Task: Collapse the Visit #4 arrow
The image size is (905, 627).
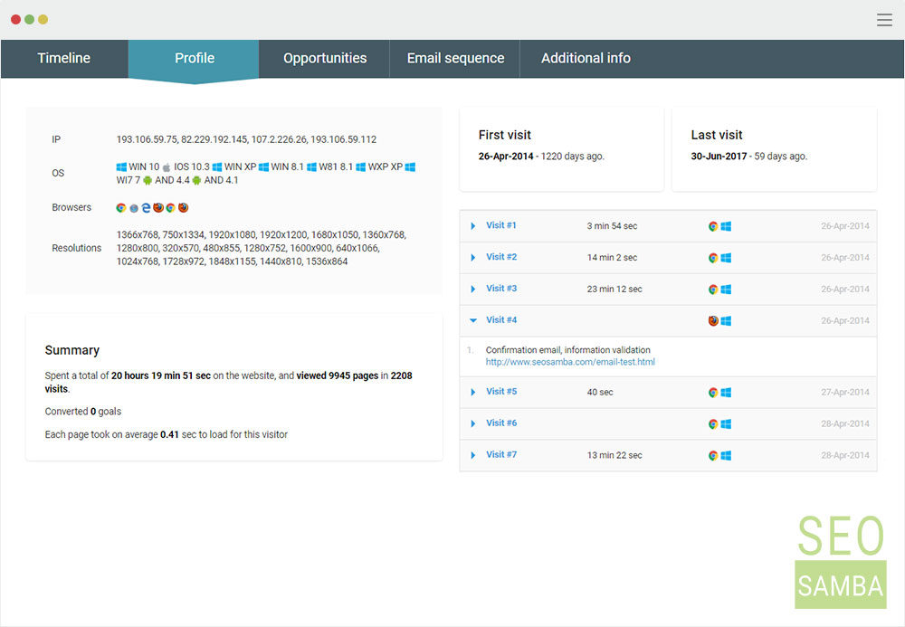Action: click(x=473, y=320)
